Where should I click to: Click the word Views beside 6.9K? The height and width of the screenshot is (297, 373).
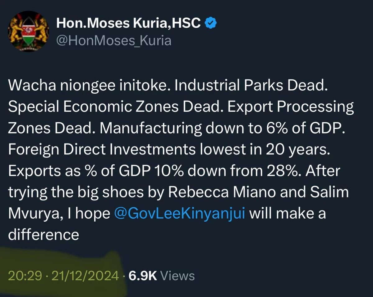click(x=179, y=276)
